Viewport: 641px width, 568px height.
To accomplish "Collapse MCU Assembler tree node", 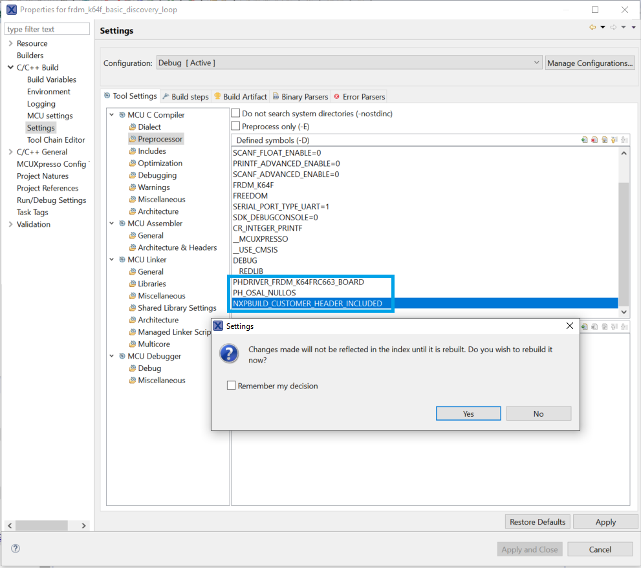I will 112,224.
